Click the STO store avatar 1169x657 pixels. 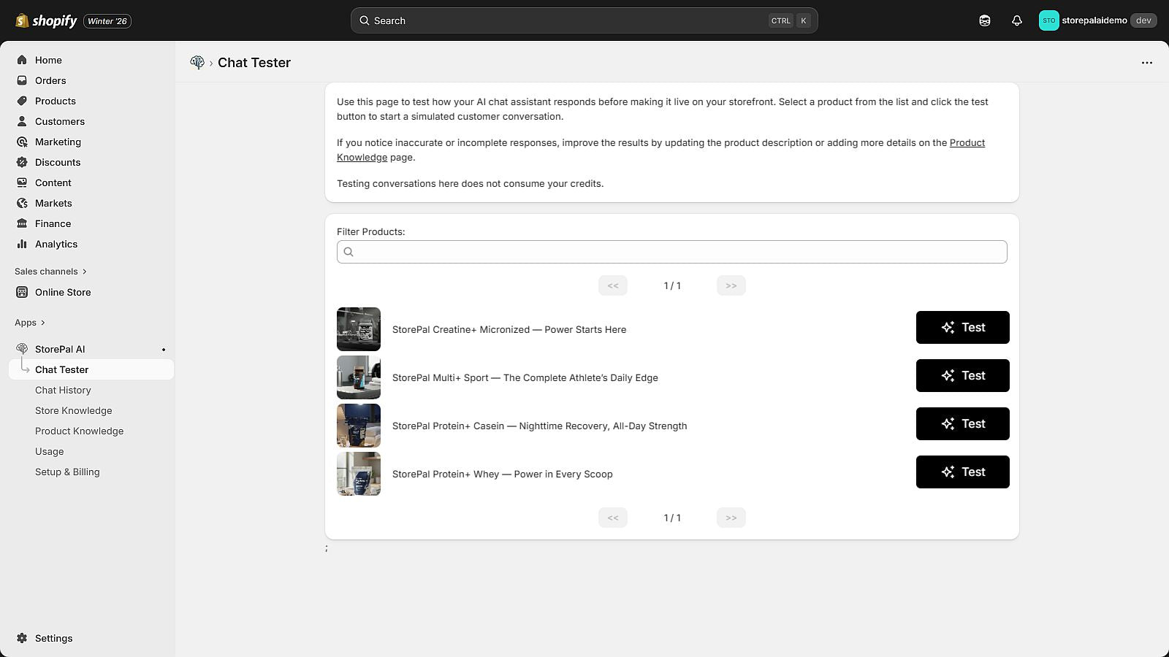[x=1048, y=20]
